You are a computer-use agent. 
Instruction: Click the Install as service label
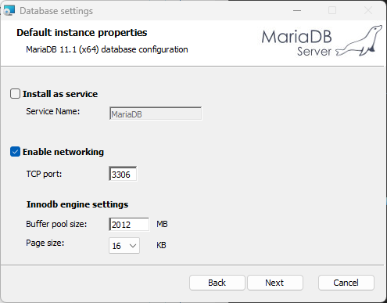(x=60, y=94)
